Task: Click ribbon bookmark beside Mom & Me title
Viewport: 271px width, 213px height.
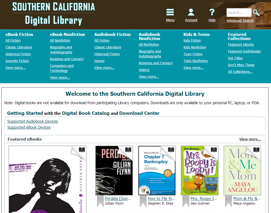Action: pyautogui.click(x=228, y=201)
